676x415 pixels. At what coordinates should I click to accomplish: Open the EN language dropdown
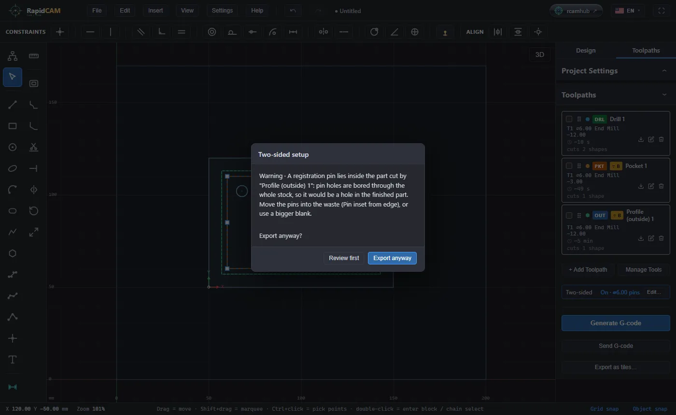(628, 11)
